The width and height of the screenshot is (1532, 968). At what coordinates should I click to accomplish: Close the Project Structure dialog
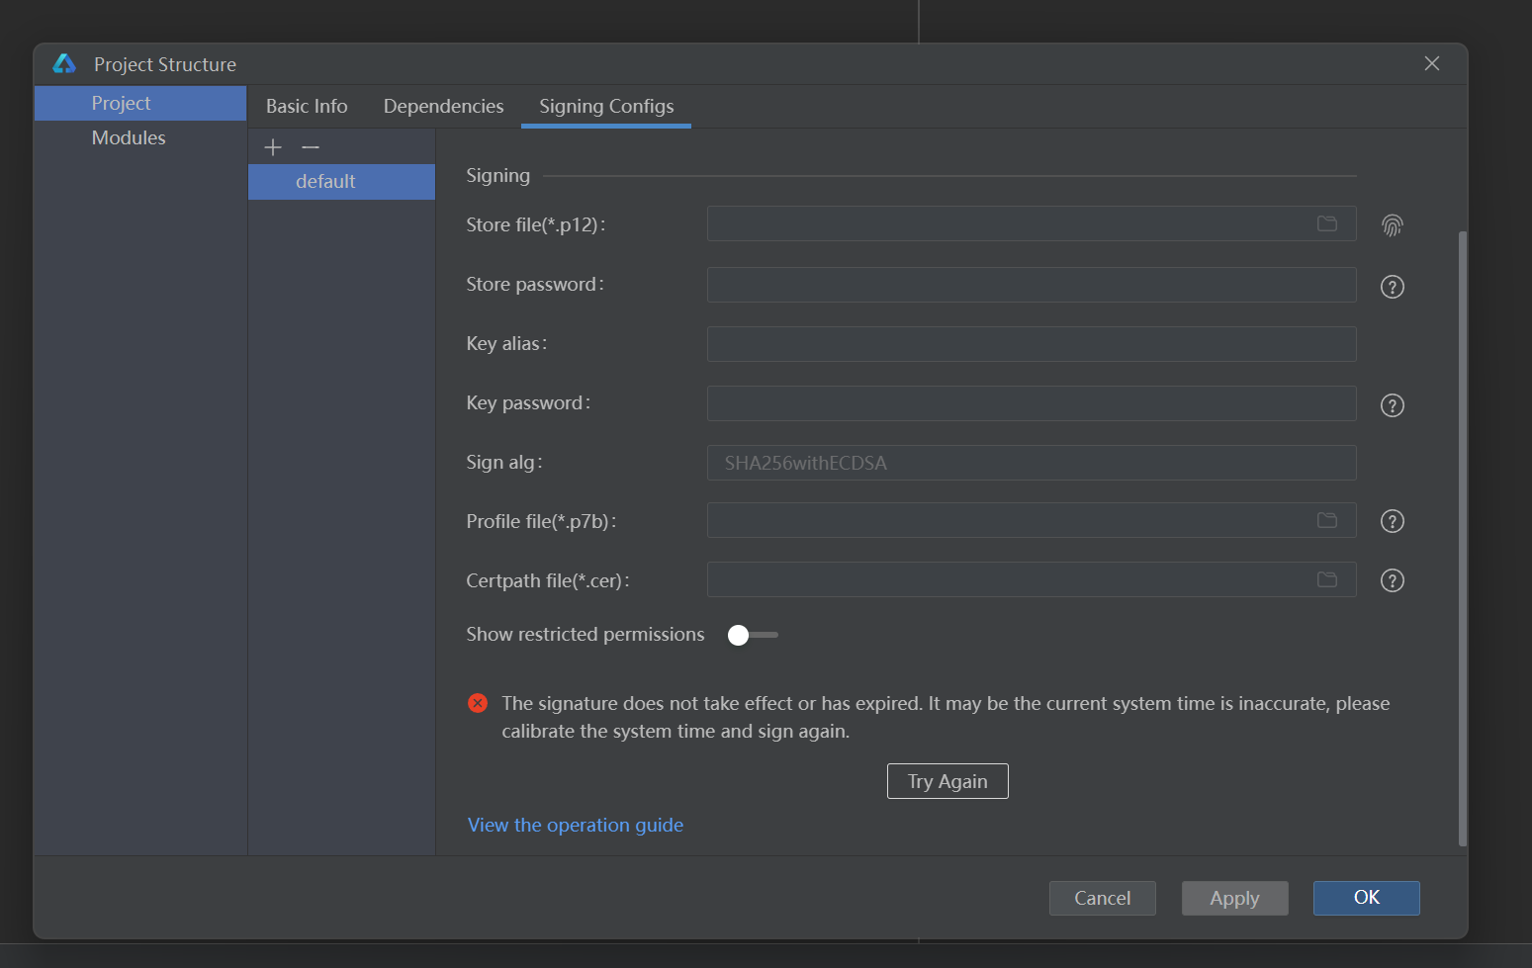click(1431, 63)
